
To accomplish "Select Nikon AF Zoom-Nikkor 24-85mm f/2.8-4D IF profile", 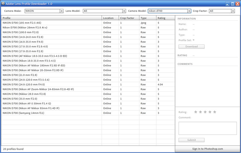I will (88, 89).
